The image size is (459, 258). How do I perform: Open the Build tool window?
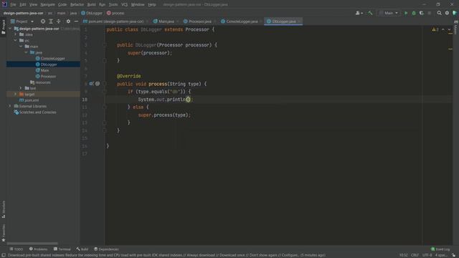82,249
